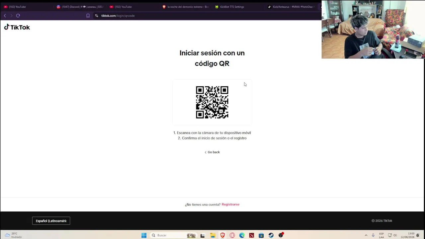Click the microphone tray icon
The height and width of the screenshot is (239, 425).
pyautogui.click(x=373, y=235)
